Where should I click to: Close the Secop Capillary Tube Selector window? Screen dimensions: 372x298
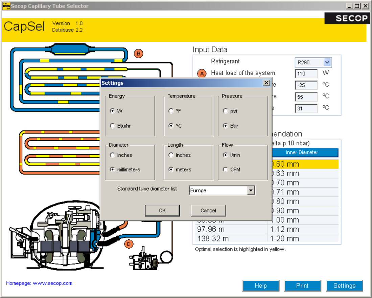[x=365, y=6]
